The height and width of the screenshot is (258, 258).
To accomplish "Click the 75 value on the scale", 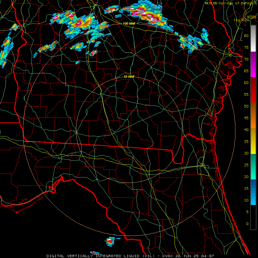I will click(x=246, y=47).
